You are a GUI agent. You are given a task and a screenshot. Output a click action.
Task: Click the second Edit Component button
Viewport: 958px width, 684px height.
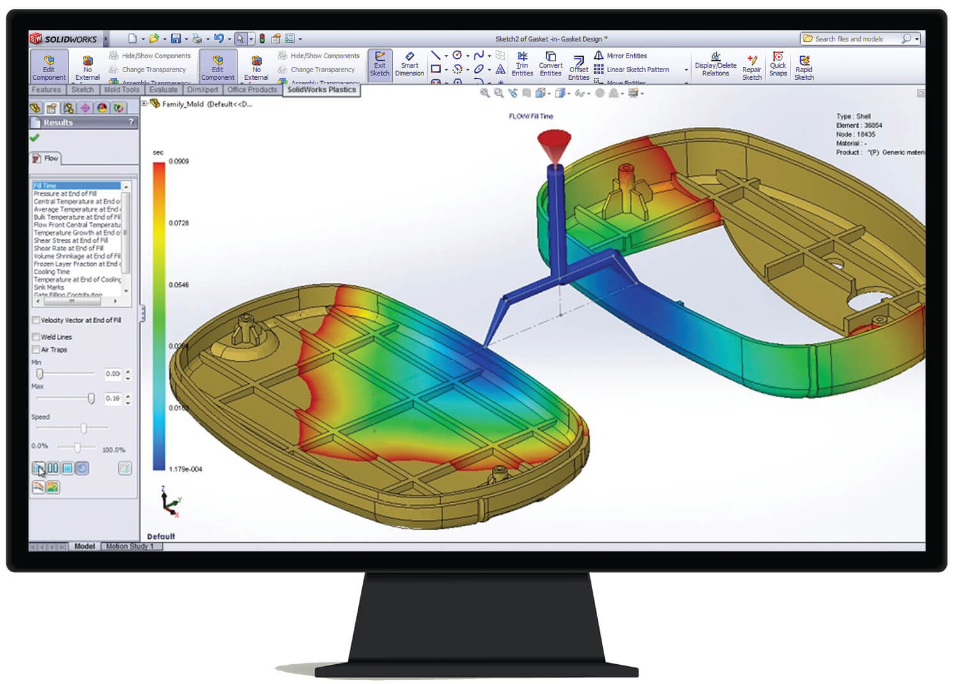click(218, 66)
